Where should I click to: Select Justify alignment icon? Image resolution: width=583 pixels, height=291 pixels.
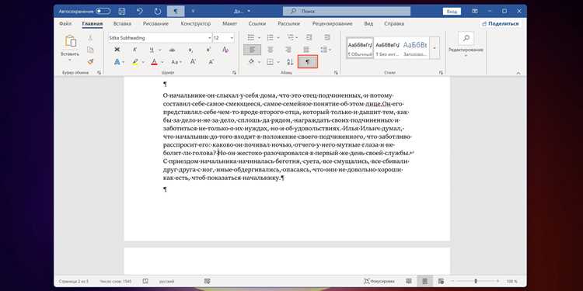[306, 50]
